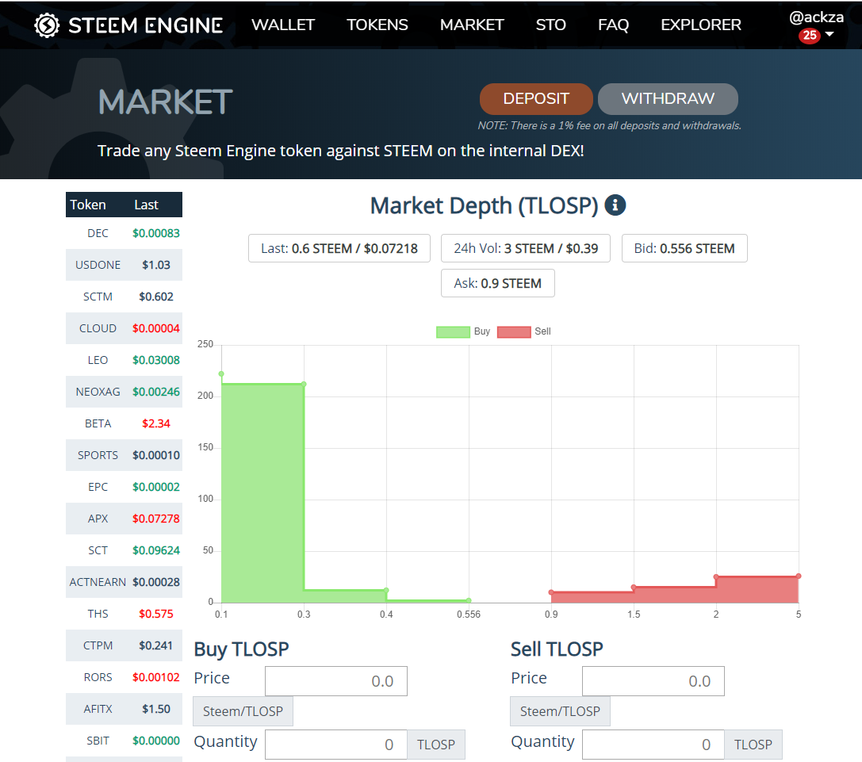Screen dimensions: 862x762
Task: Select the CLOUD token row
Action: (125, 328)
